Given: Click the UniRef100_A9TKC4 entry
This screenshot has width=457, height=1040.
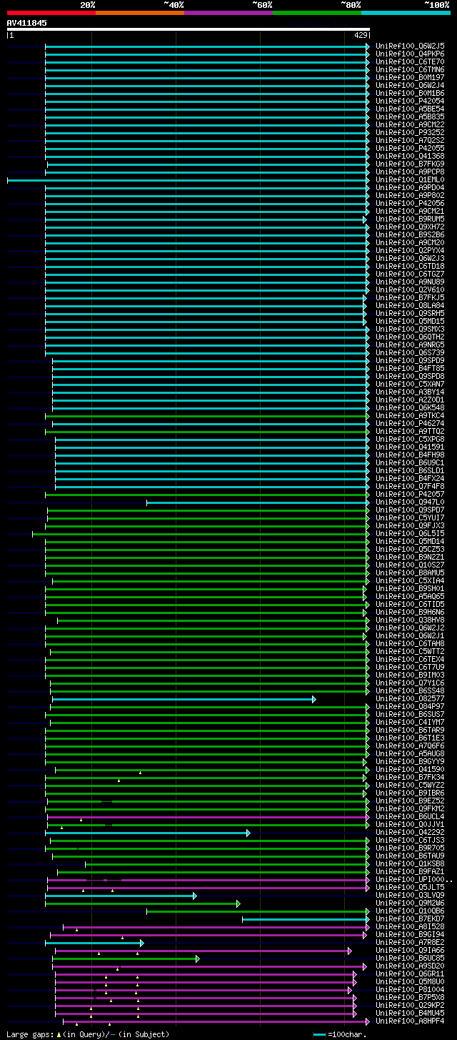Looking at the screenshot, I should [x=410, y=415].
